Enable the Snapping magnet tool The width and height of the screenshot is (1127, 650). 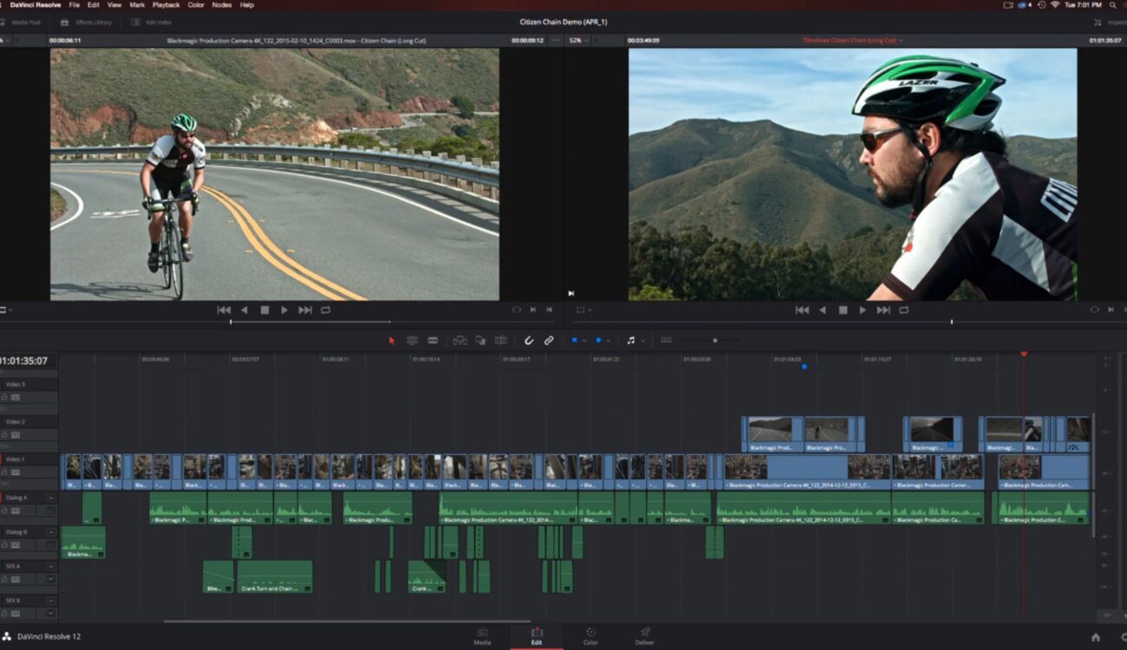point(529,340)
